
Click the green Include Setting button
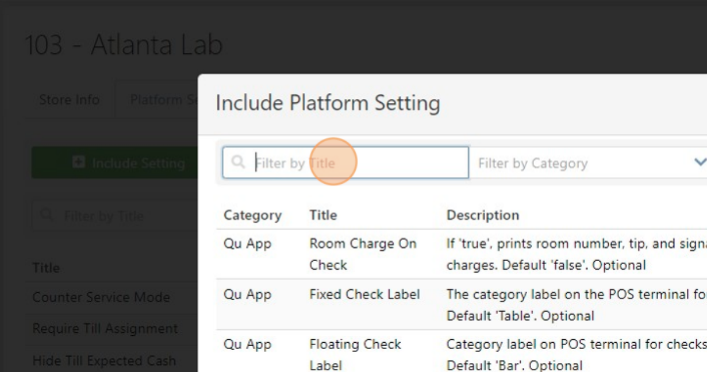[x=114, y=163]
